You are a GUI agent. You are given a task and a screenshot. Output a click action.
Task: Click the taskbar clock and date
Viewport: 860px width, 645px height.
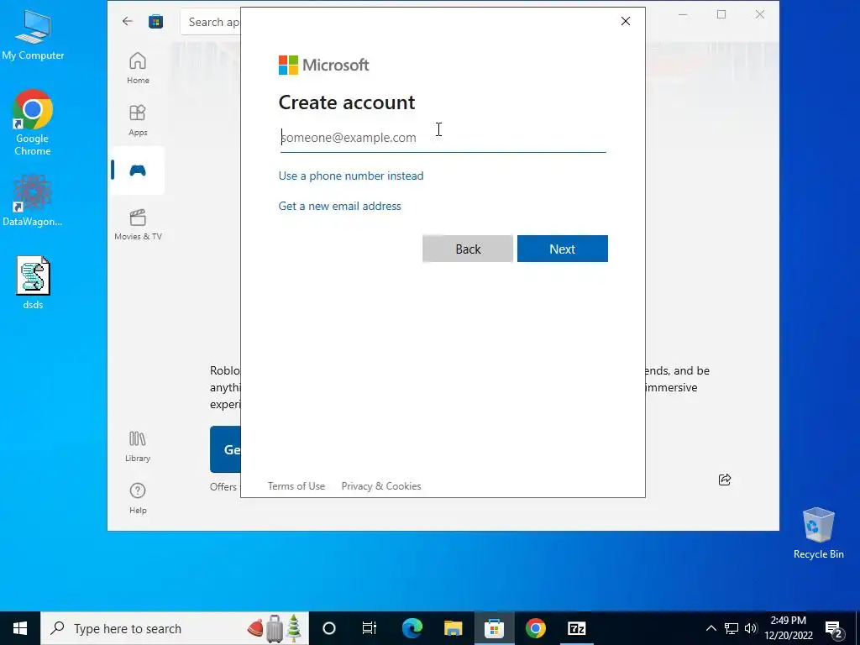click(x=789, y=628)
